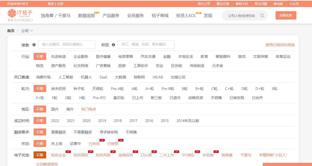Viewport: 312px width, 166px height.
Task: Expand the 公司 breadcrumb dropdown
Action: tap(27, 30)
